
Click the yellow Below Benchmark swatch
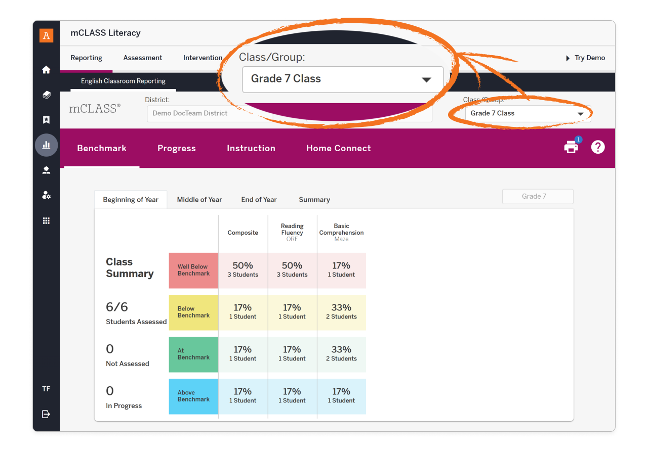[193, 312]
